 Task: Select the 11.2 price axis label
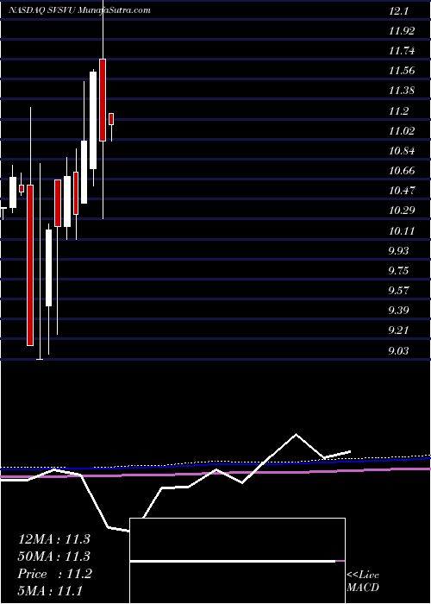(398, 111)
